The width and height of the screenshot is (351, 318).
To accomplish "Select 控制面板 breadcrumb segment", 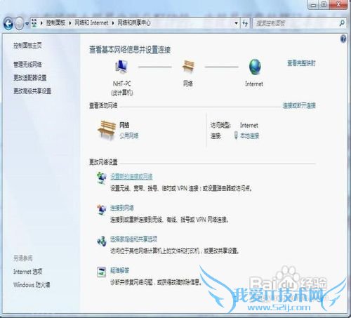I will click(x=55, y=22).
